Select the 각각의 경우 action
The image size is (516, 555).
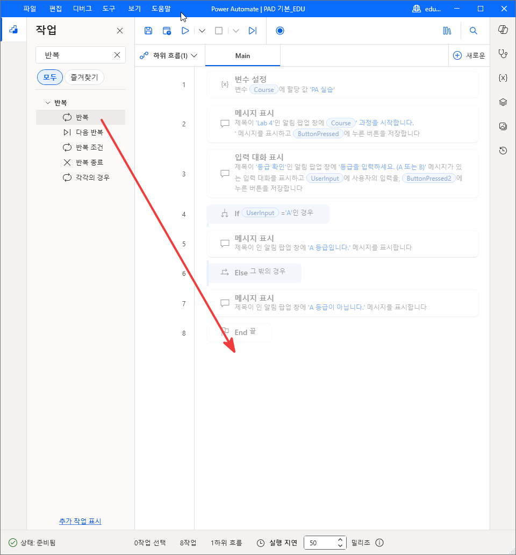[81, 177]
